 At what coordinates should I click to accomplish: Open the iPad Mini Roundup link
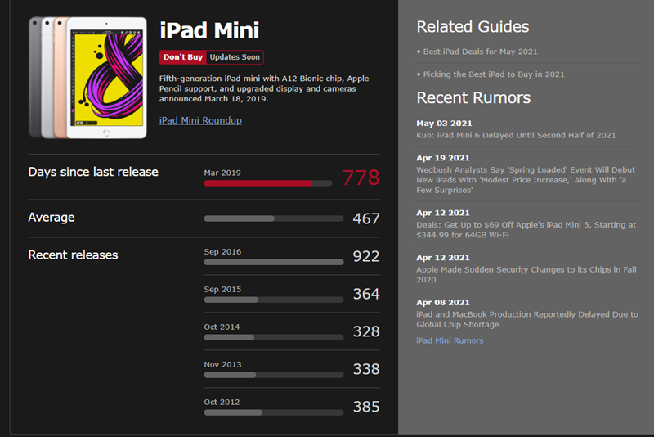pyautogui.click(x=200, y=120)
